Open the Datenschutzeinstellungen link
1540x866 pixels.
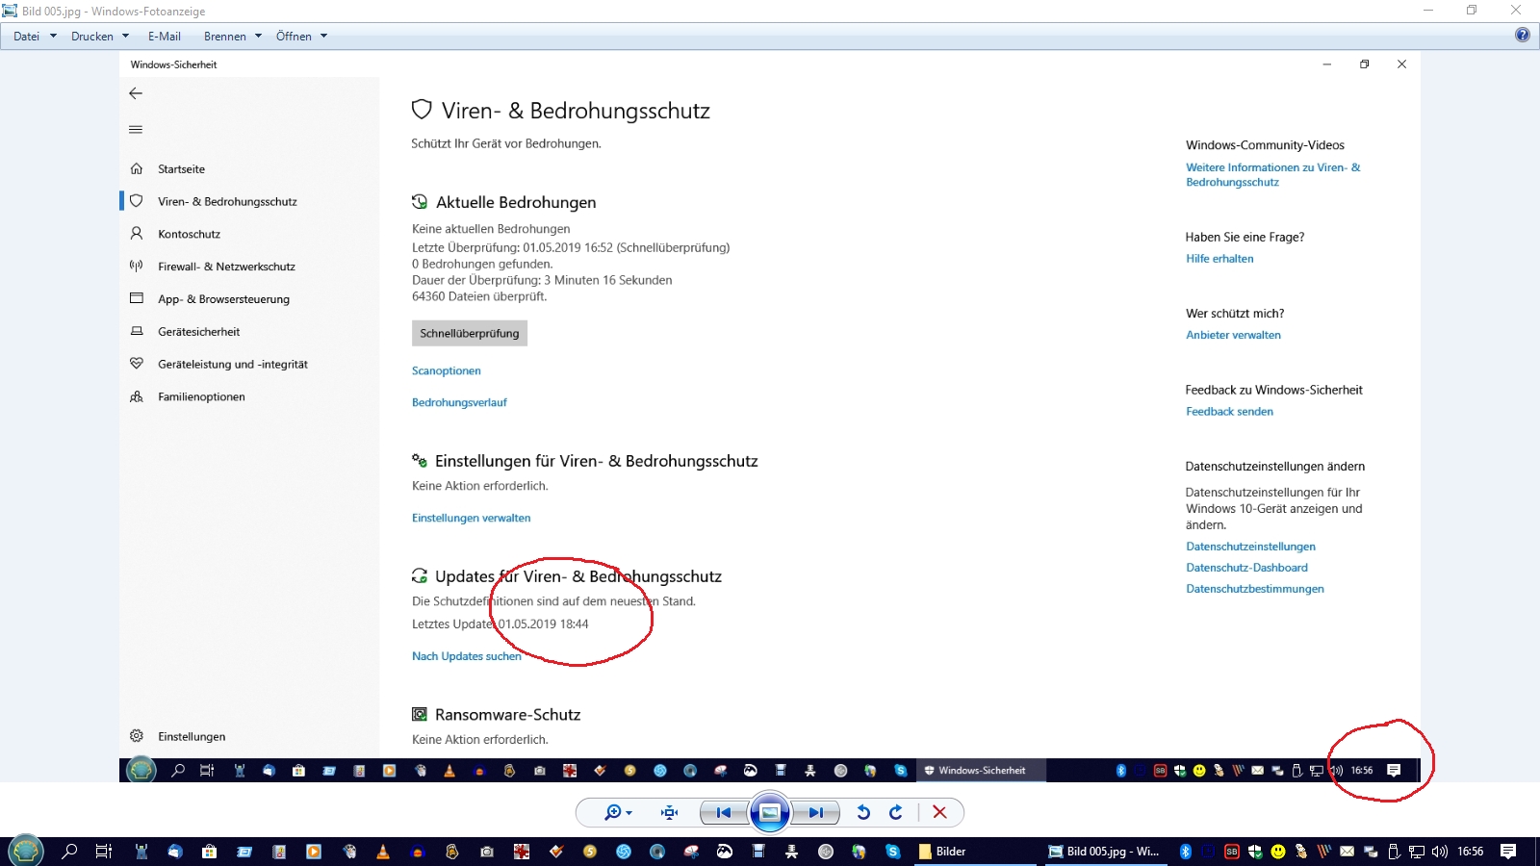[1250, 547]
